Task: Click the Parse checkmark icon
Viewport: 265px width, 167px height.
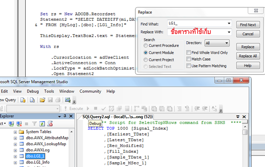Action: [x=103, y=109]
